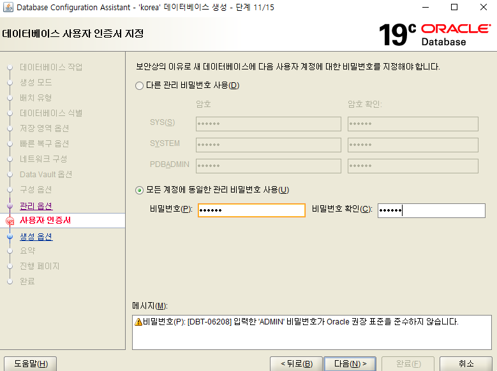Click the 데이터베이스 작업 step
Screen dimensions: 497x371
coord(51,67)
